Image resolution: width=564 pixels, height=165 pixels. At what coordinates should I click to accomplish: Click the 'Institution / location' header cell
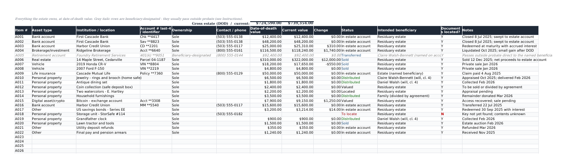[x=108, y=30]
